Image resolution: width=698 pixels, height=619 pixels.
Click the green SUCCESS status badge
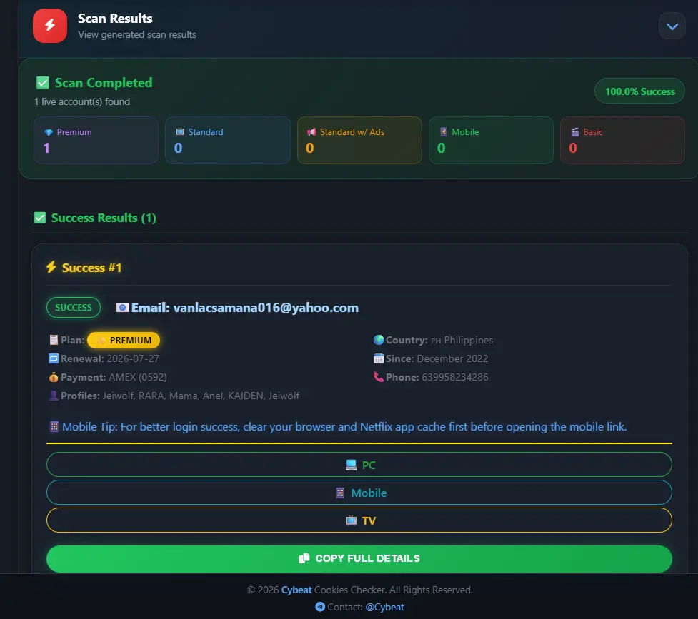point(74,308)
